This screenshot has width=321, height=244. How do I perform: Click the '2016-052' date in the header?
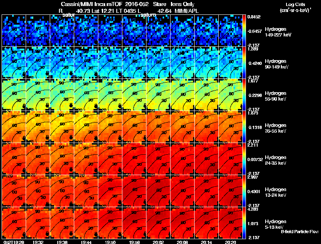point(137,4)
